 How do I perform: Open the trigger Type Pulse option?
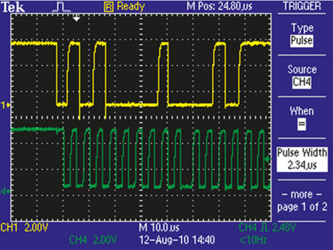302,35
